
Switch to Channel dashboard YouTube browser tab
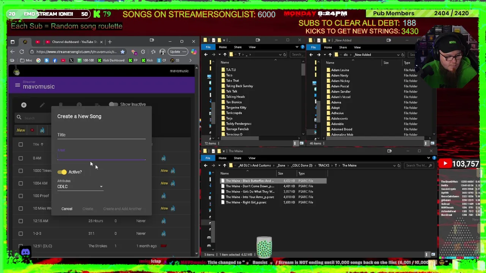[x=74, y=42]
